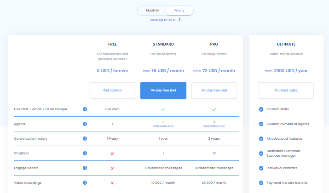The height and width of the screenshot is (193, 329).
Task: Click Contact sales for Ultimate plan
Action: (x=286, y=91)
